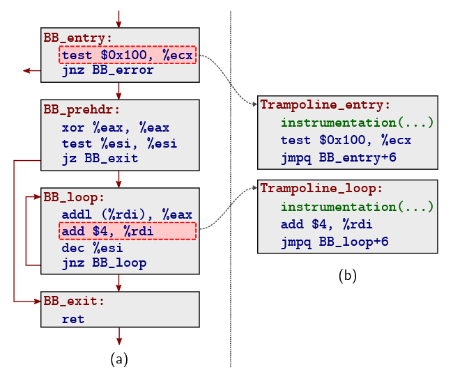Select the addl (%rdi), %eax line

tap(127, 214)
